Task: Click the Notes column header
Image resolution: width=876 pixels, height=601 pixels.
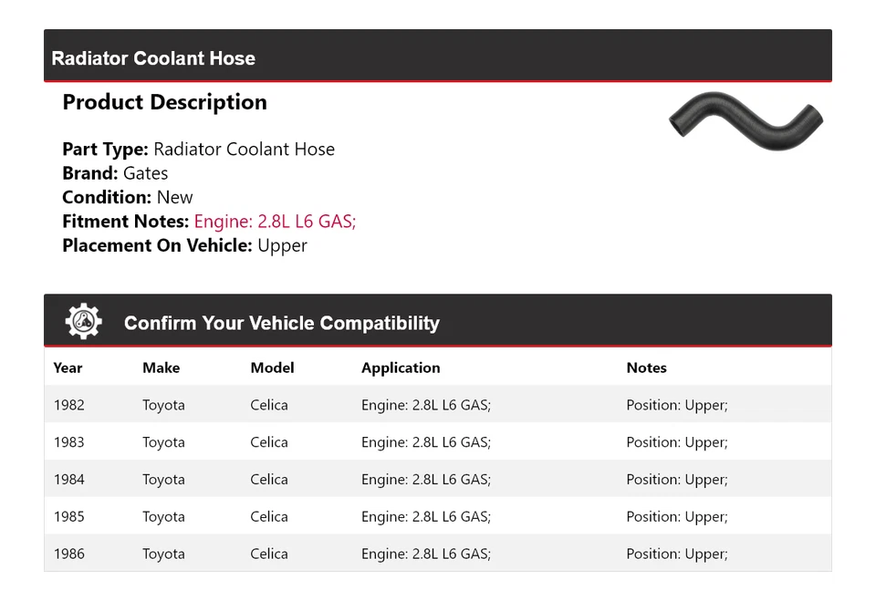Action: pos(646,368)
